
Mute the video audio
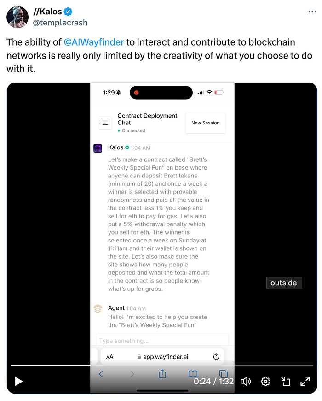(x=246, y=381)
